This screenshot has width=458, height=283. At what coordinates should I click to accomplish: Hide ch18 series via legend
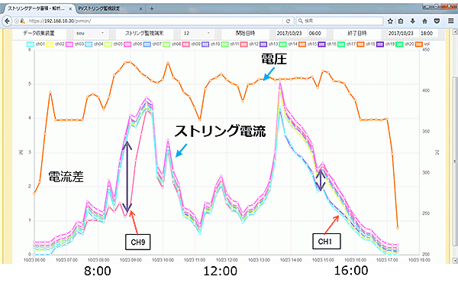(x=366, y=44)
